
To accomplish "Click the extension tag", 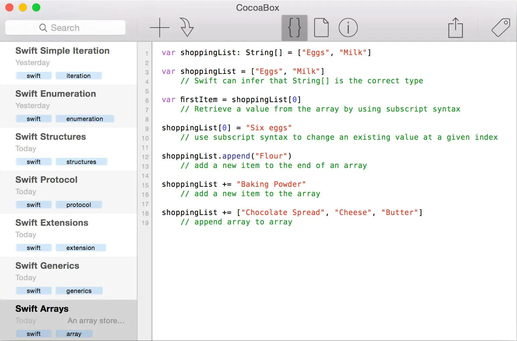I will point(81,248).
